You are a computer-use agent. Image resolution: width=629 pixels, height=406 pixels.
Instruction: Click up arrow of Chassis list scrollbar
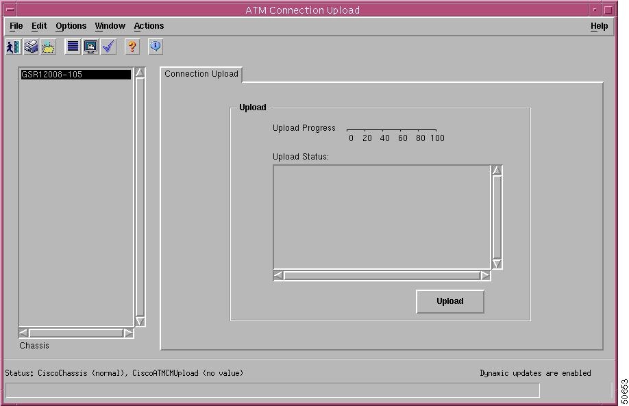pos(140,73)
